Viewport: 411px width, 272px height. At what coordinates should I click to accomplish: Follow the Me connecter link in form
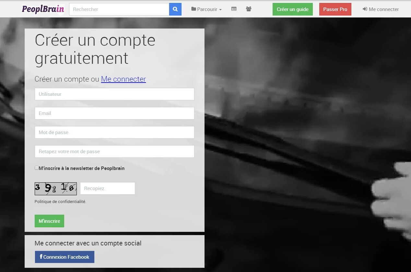123,79
